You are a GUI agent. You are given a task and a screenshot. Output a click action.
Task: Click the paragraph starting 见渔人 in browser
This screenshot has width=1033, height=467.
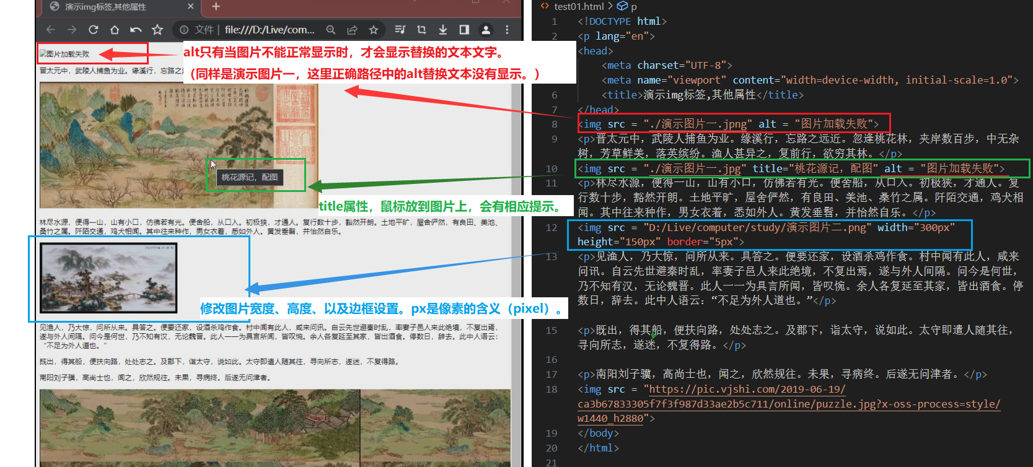pyautogui.click(x=269, y=336)
